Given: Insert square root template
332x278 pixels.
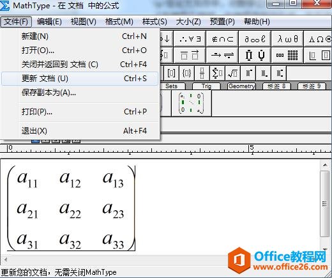Looking at the screenshot, I should pyautogui.click(x=232, y=73).
